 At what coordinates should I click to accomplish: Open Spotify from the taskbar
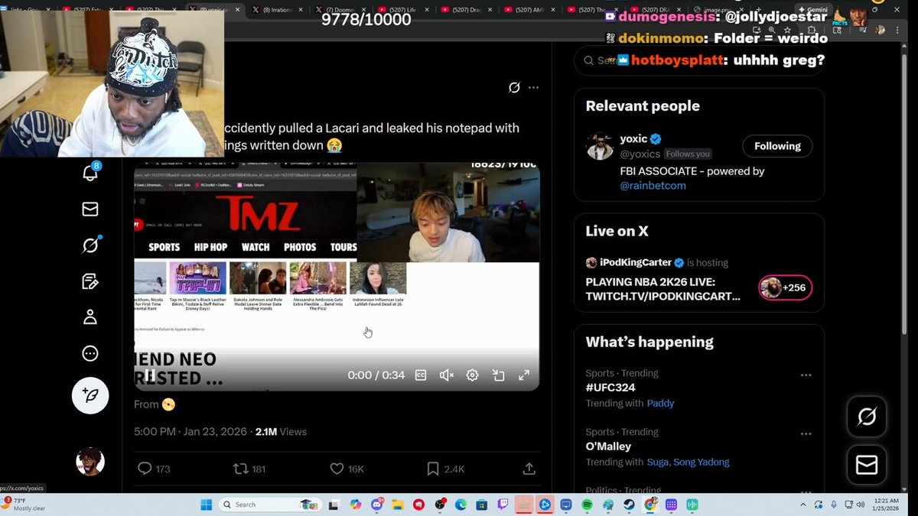(587, 505)
